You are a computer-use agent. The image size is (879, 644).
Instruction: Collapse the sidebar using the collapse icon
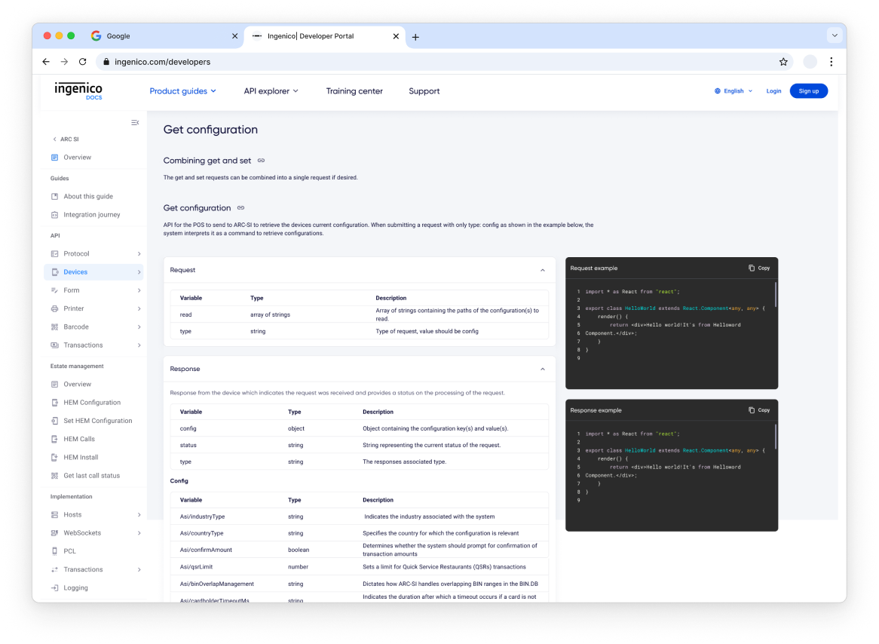click(135, 122)
